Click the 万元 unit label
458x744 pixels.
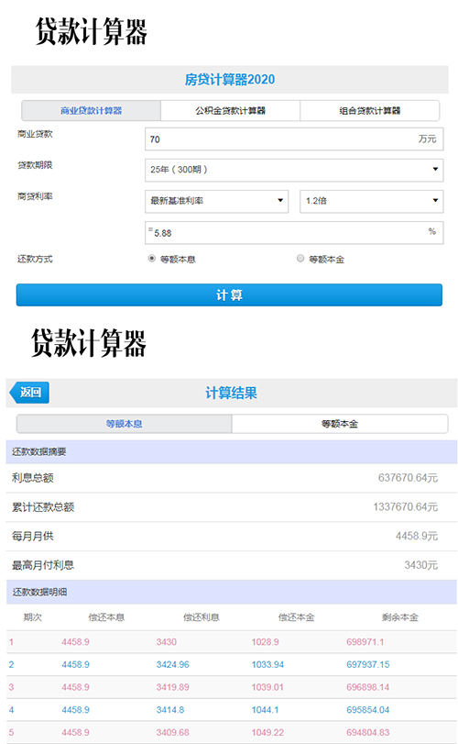coord(427,139)
